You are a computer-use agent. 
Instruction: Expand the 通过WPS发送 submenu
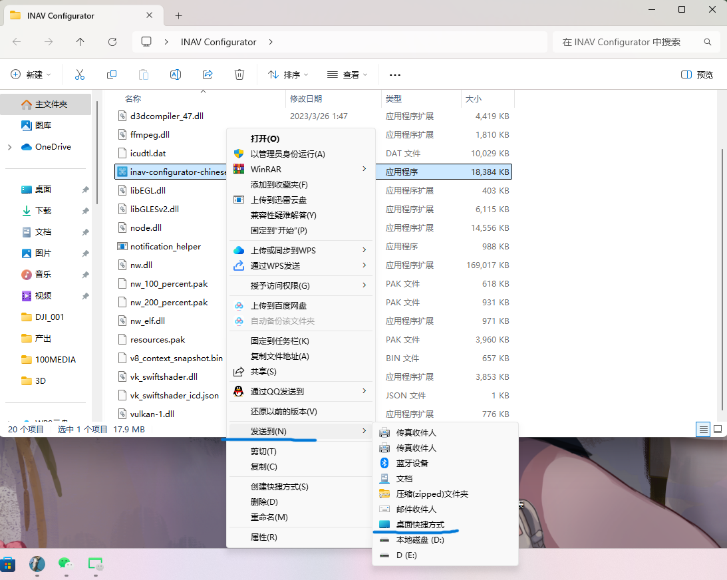[364, 265]
